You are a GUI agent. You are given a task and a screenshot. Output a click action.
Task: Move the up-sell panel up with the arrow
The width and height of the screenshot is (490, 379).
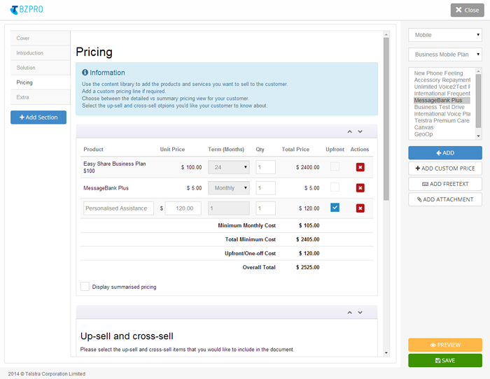click(x=350, y=313)
